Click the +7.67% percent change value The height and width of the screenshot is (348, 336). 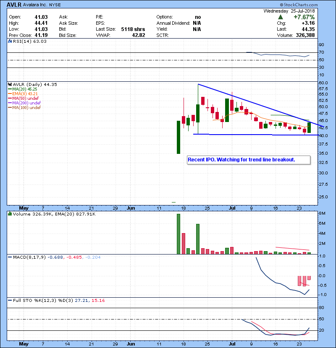304,17
